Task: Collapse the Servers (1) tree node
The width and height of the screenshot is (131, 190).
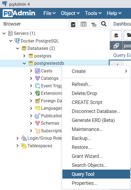Action: pyautogui.click(x=4, y=33)
